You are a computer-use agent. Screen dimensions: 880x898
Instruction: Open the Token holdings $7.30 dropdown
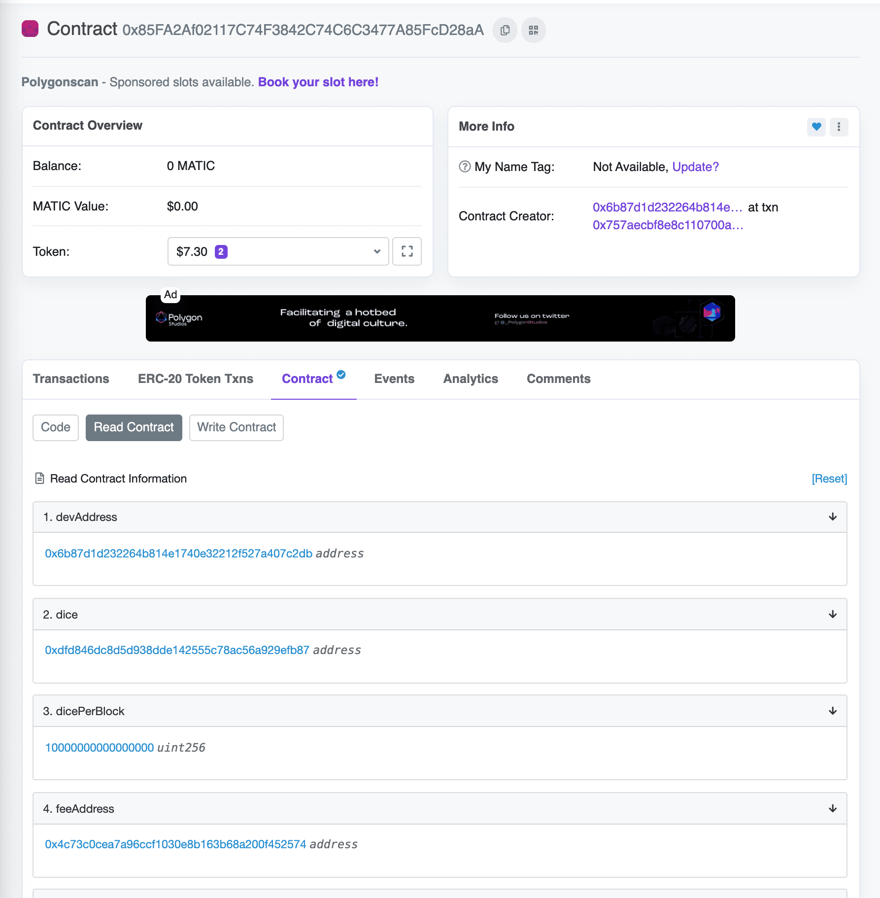278,251
